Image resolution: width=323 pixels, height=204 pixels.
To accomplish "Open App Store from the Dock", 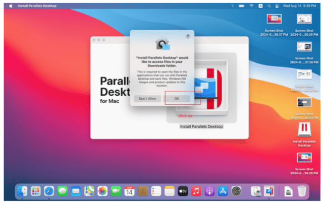I will pyautogui.click(x=223, y=191).
